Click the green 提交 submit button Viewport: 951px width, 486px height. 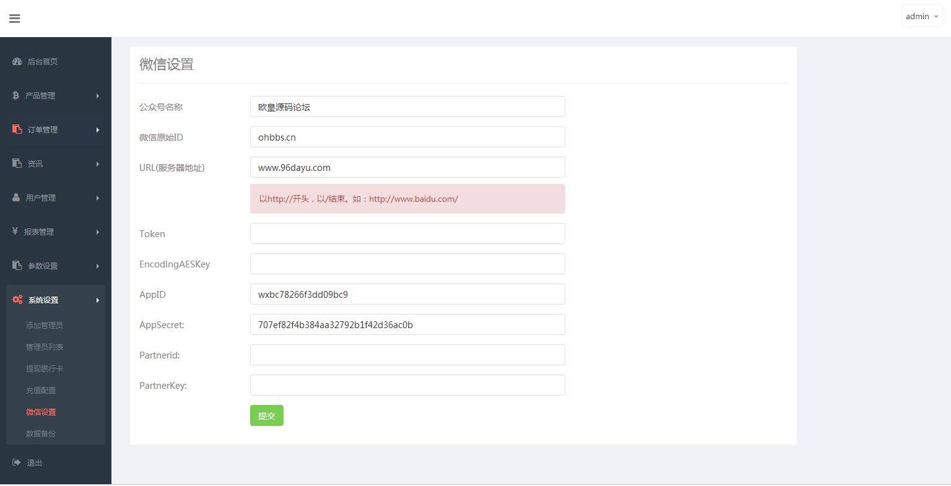[x=266, y=415]
